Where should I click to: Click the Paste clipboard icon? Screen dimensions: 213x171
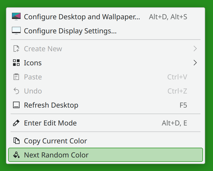pyautogui.click(x=16, y=77)
